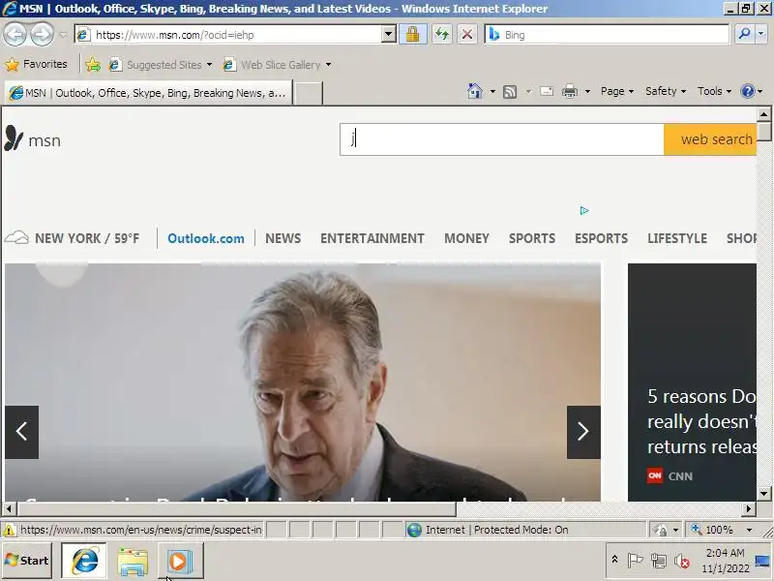The height and width of the screenshot is (581, 774).
Task: Run search with the magnifier icon
Action: [743, 34]
